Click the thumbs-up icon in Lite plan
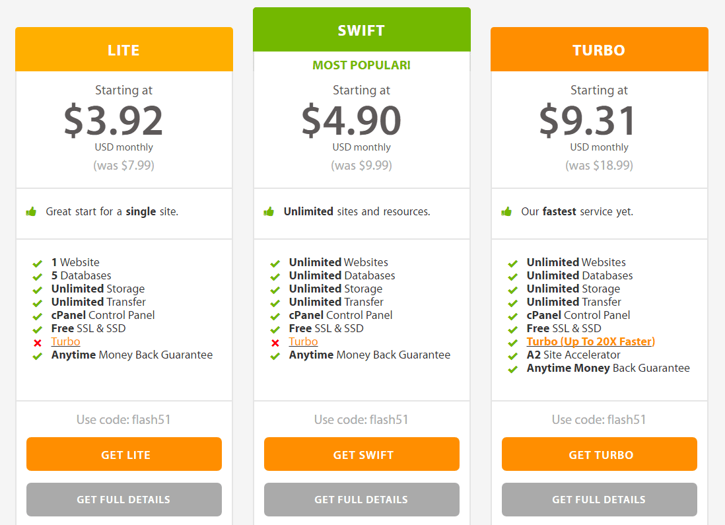The width and height of the screenshot is (725, 525). [31, 212]
